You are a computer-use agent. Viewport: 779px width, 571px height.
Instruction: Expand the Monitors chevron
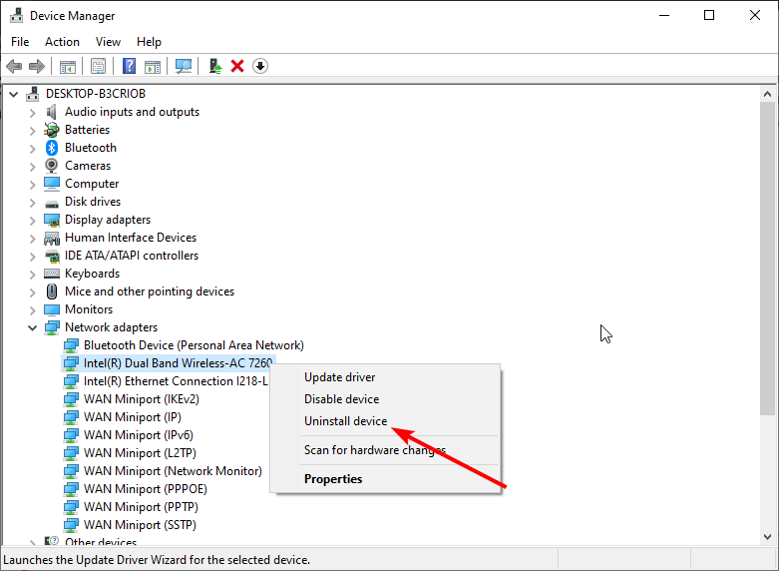click(33, 310)
